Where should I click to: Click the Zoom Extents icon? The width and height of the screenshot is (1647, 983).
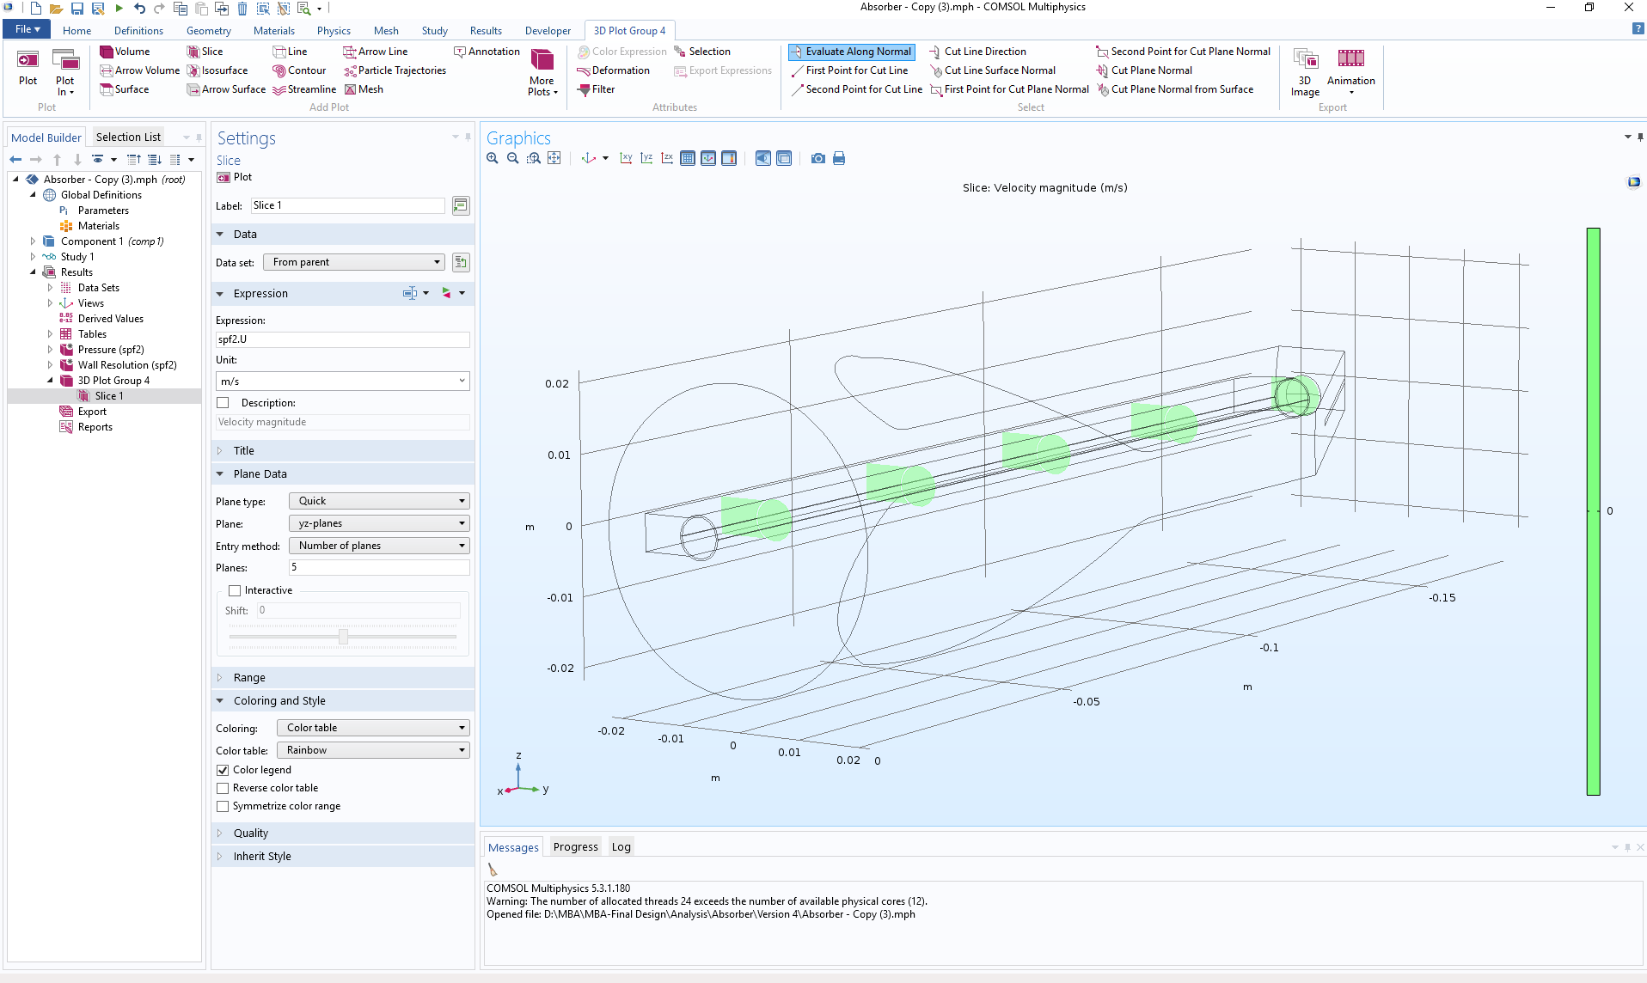click(554, 158)
